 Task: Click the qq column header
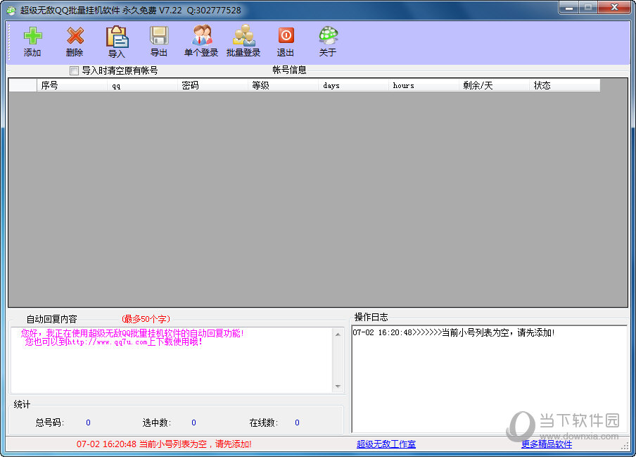click(x=142, y=85)
